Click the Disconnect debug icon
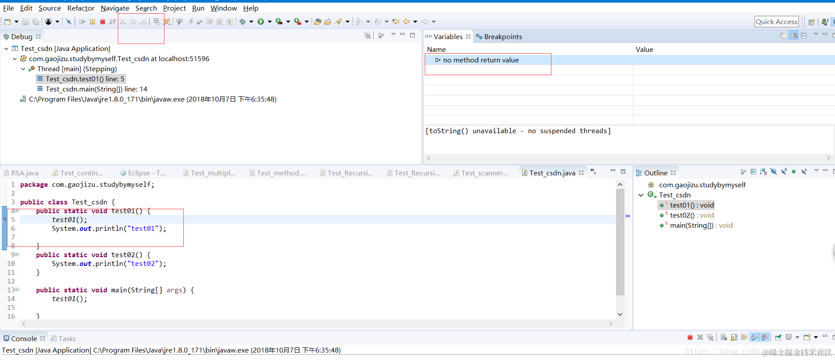835x360 pixels. click(113, 22)
